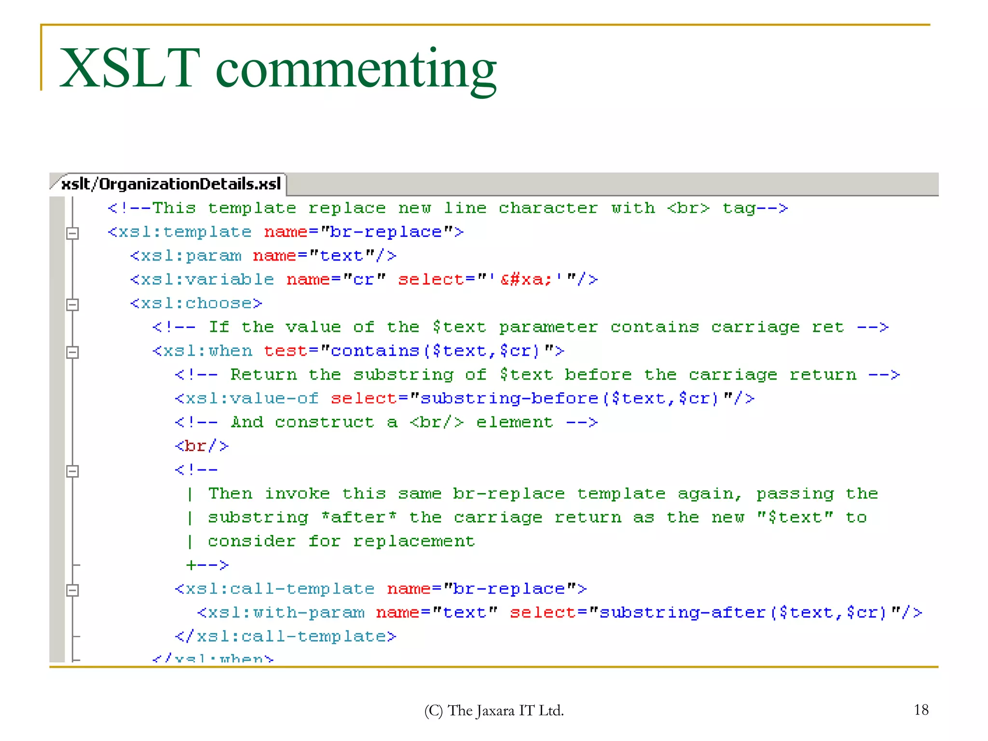Image resolution: width=988 pixels, height=741 pixels.
Task: Click the closing </xsl:call-template> line
Action: (286, 636)
